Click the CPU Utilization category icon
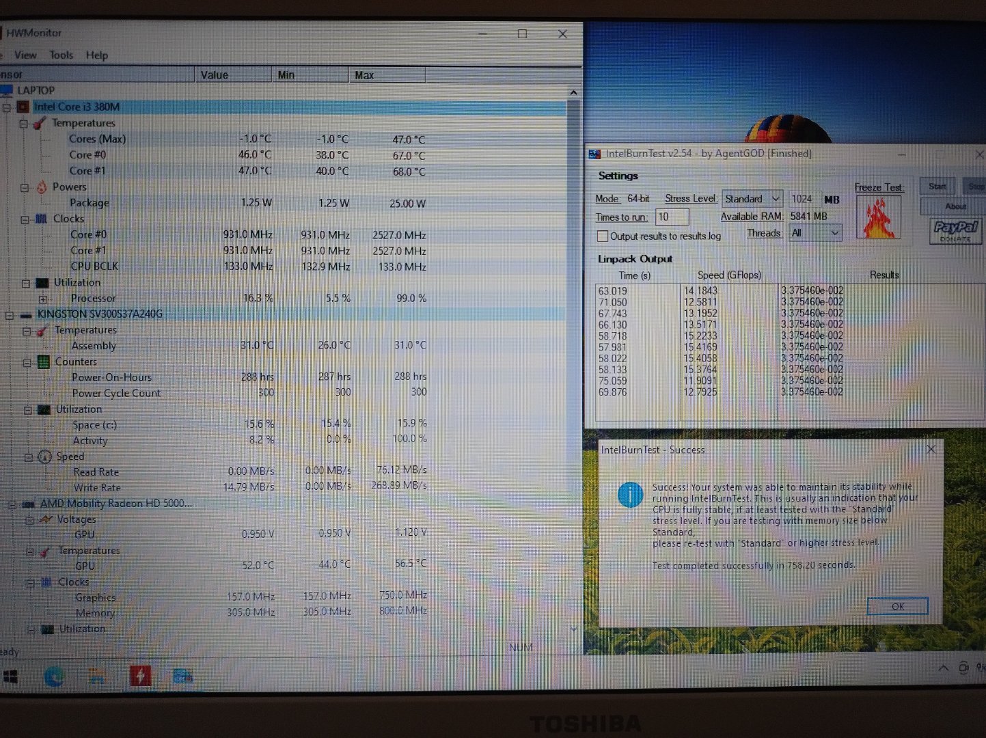986x738 pixels. tap(42, 283)
